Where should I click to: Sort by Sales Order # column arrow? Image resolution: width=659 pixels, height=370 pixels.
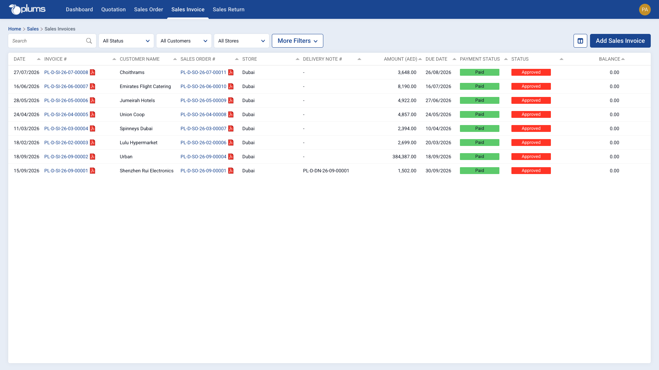coord(237,59)
